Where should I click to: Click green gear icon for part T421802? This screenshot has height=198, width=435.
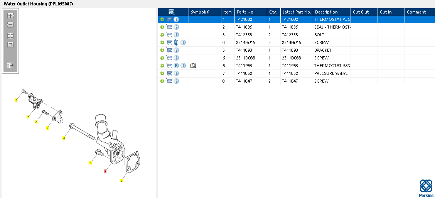pyautogui.click(x=162, y=19)
